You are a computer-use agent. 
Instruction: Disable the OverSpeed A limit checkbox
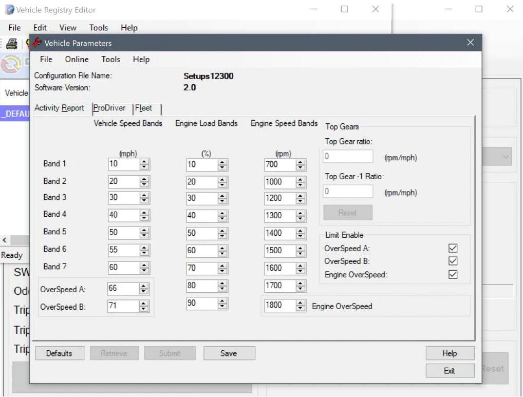(453, 248)
